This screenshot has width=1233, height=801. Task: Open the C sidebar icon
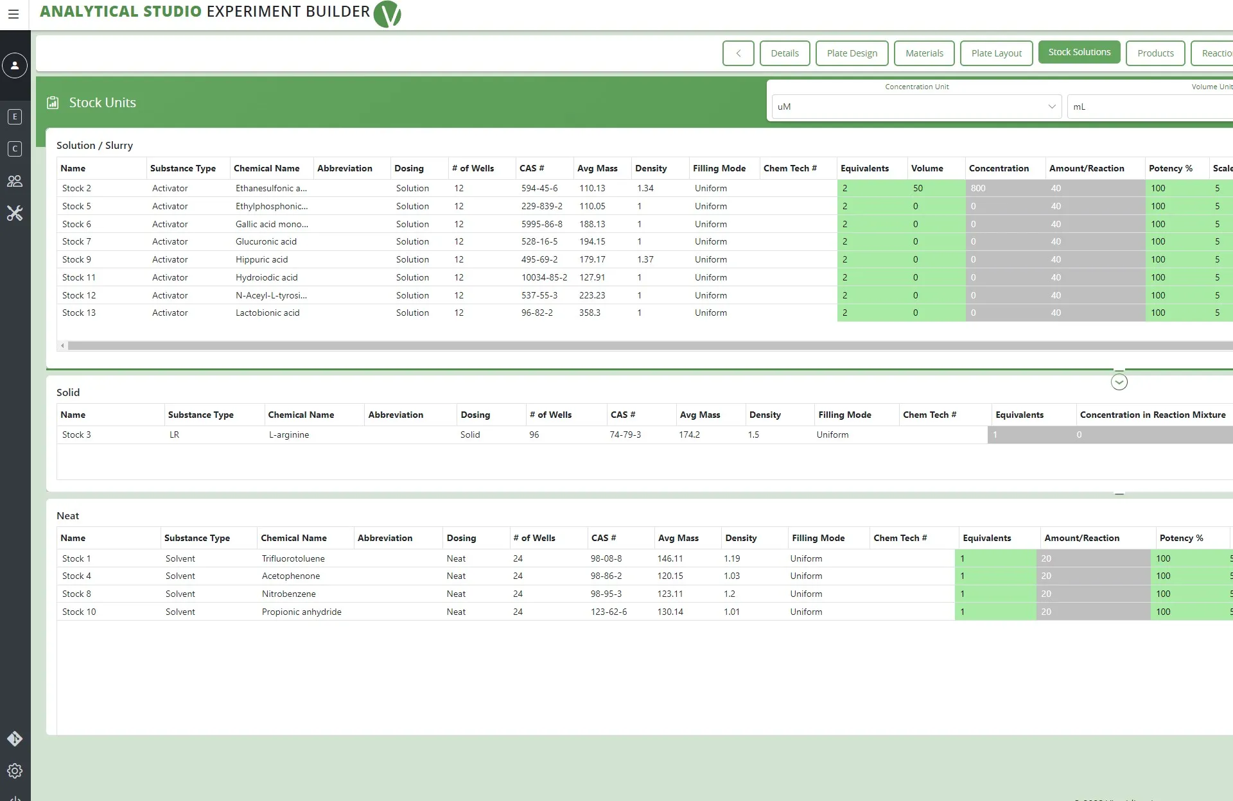(x=15, y=149)
